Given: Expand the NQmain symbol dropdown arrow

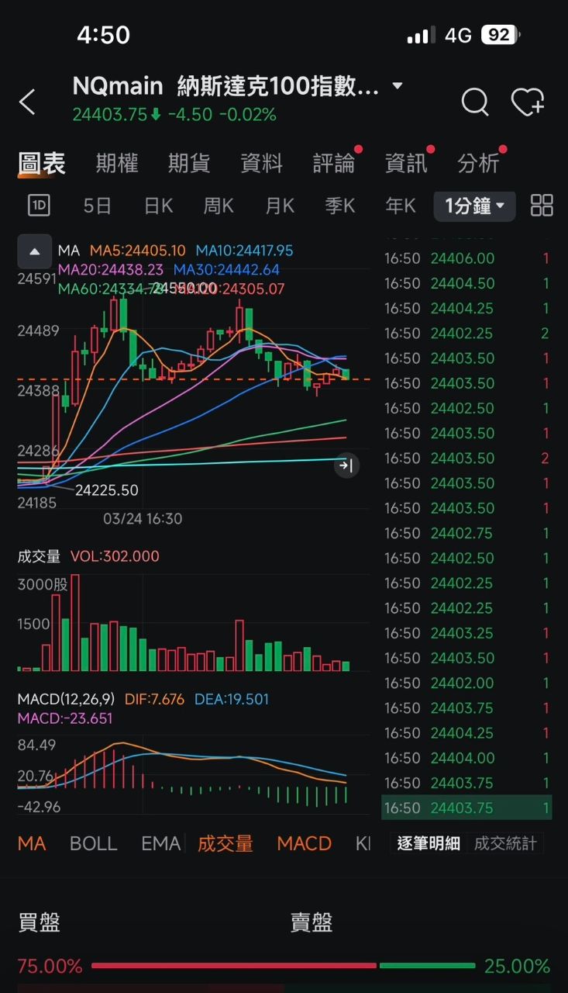Looking at the screenshot, I should click(398, 86).
